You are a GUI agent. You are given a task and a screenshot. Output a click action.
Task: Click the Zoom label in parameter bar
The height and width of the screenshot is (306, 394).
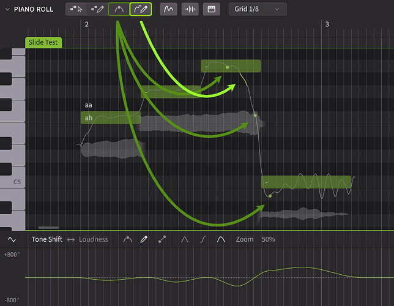pyautogui.click(x=245, y=239)
